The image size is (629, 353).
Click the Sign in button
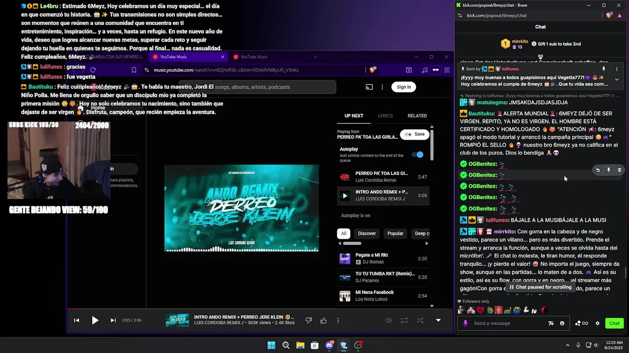(x=403, y=87)
